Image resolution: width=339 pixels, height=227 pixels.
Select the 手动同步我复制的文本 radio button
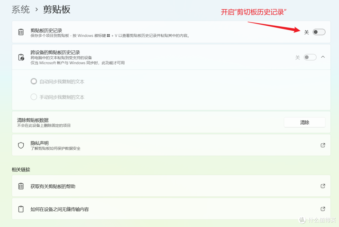34,97
